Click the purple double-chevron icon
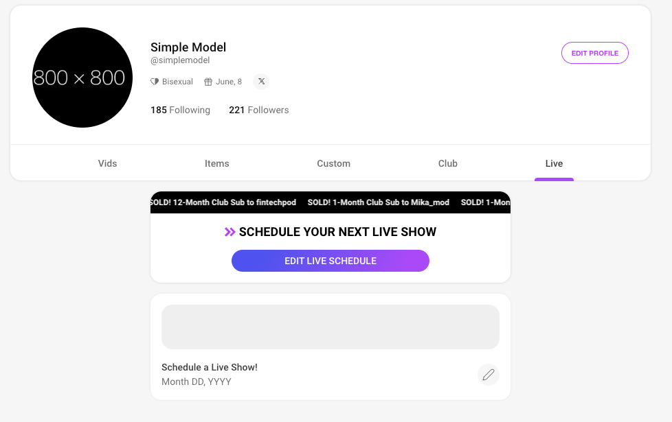This screenshot has height=422, width=672. [230, 232]
